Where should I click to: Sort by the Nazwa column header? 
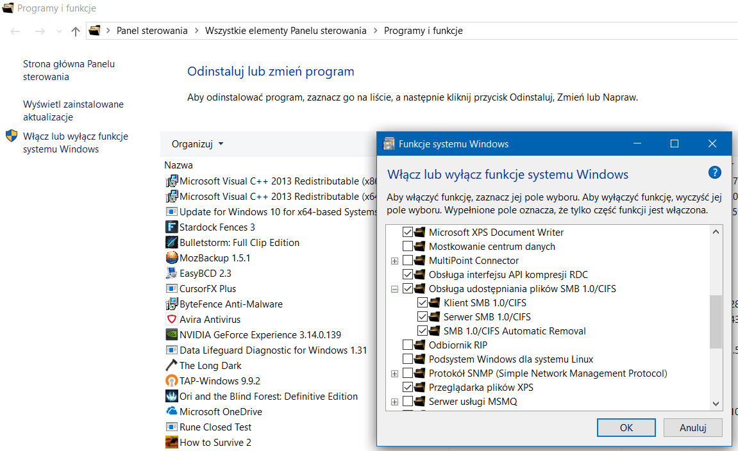[x=178, y=165]
